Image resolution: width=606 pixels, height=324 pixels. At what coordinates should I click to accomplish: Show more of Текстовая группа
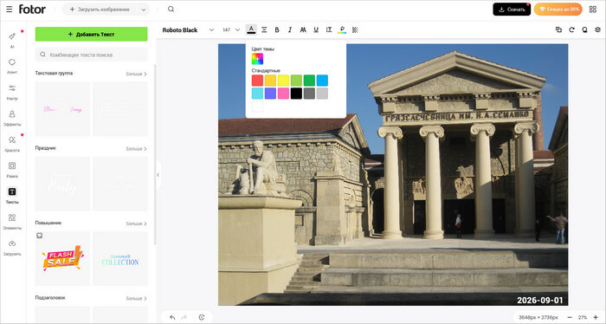click(137, 74)
